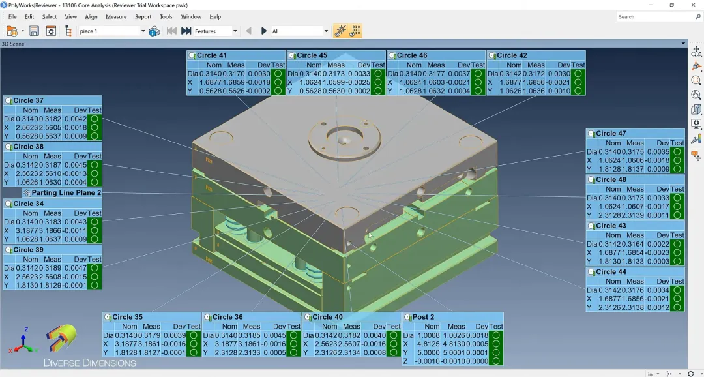The width and height of the screenshot is (704, 377).
Task: Jump to first item rewind button
Action: [x=171, y=31]
